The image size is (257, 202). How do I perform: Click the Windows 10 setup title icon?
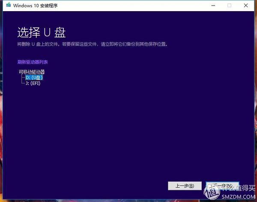tap(9, 5)
